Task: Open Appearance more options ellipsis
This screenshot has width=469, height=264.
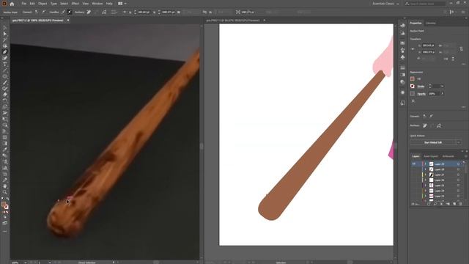Action: coord(463,107)
